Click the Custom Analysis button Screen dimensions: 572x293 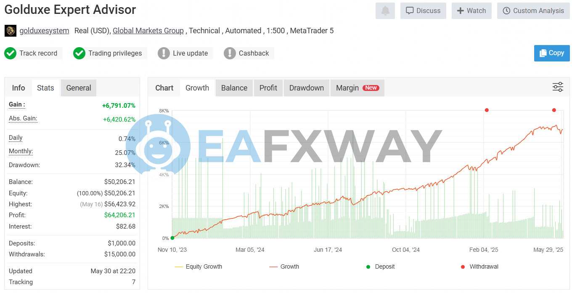coord(533,11)
